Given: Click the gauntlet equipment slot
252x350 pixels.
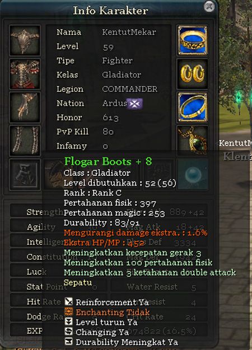Looking at the screenshot, I should (25, 107).
